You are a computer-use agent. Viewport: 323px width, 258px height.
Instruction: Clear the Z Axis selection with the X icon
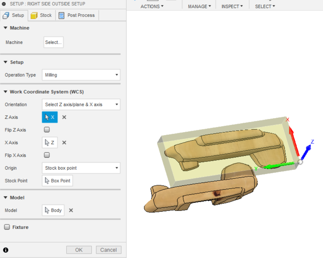point(64,117)
